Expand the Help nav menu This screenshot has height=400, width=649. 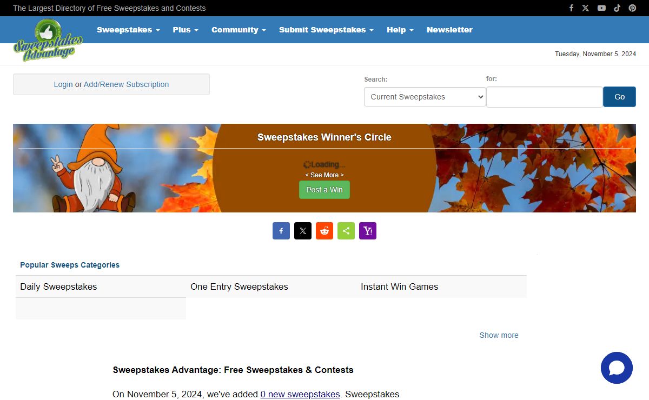pos(400,30)
